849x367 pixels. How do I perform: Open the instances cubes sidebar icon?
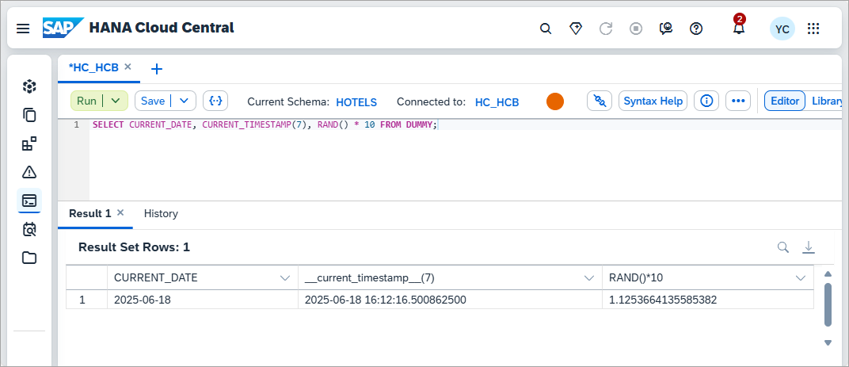click(29, 86)
